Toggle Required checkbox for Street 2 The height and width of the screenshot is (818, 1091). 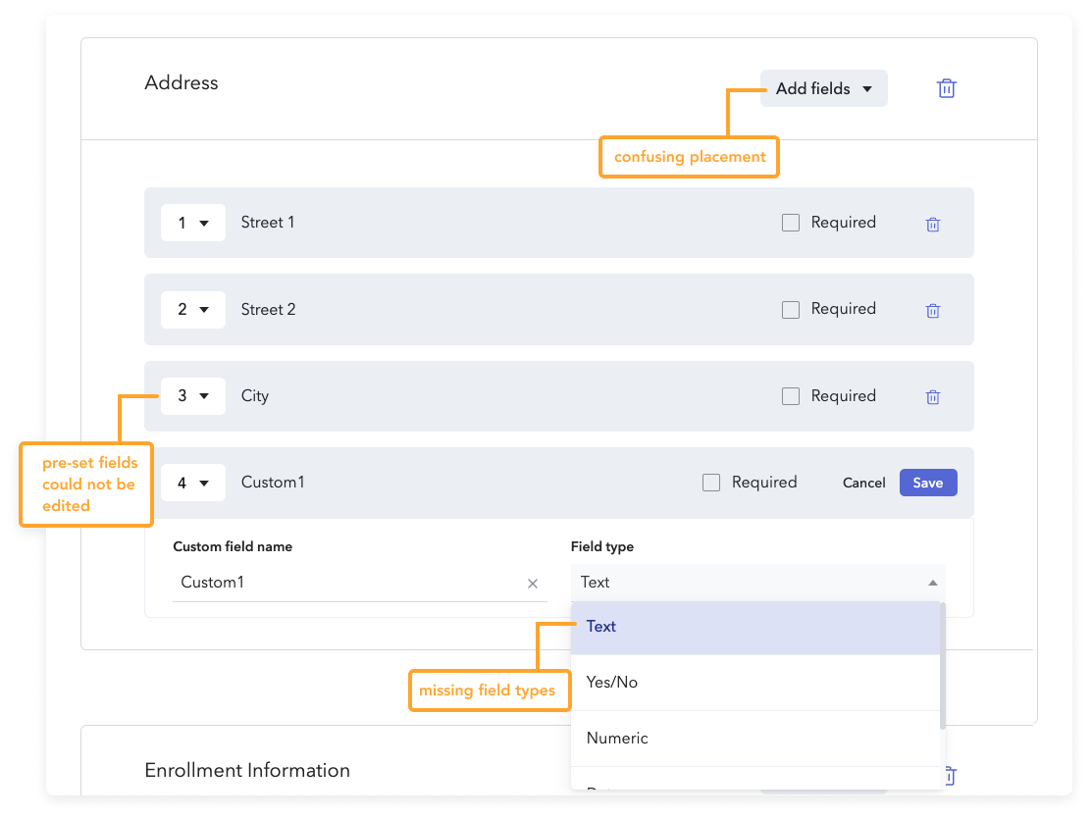pyautogui.click(x=791, y=310)
